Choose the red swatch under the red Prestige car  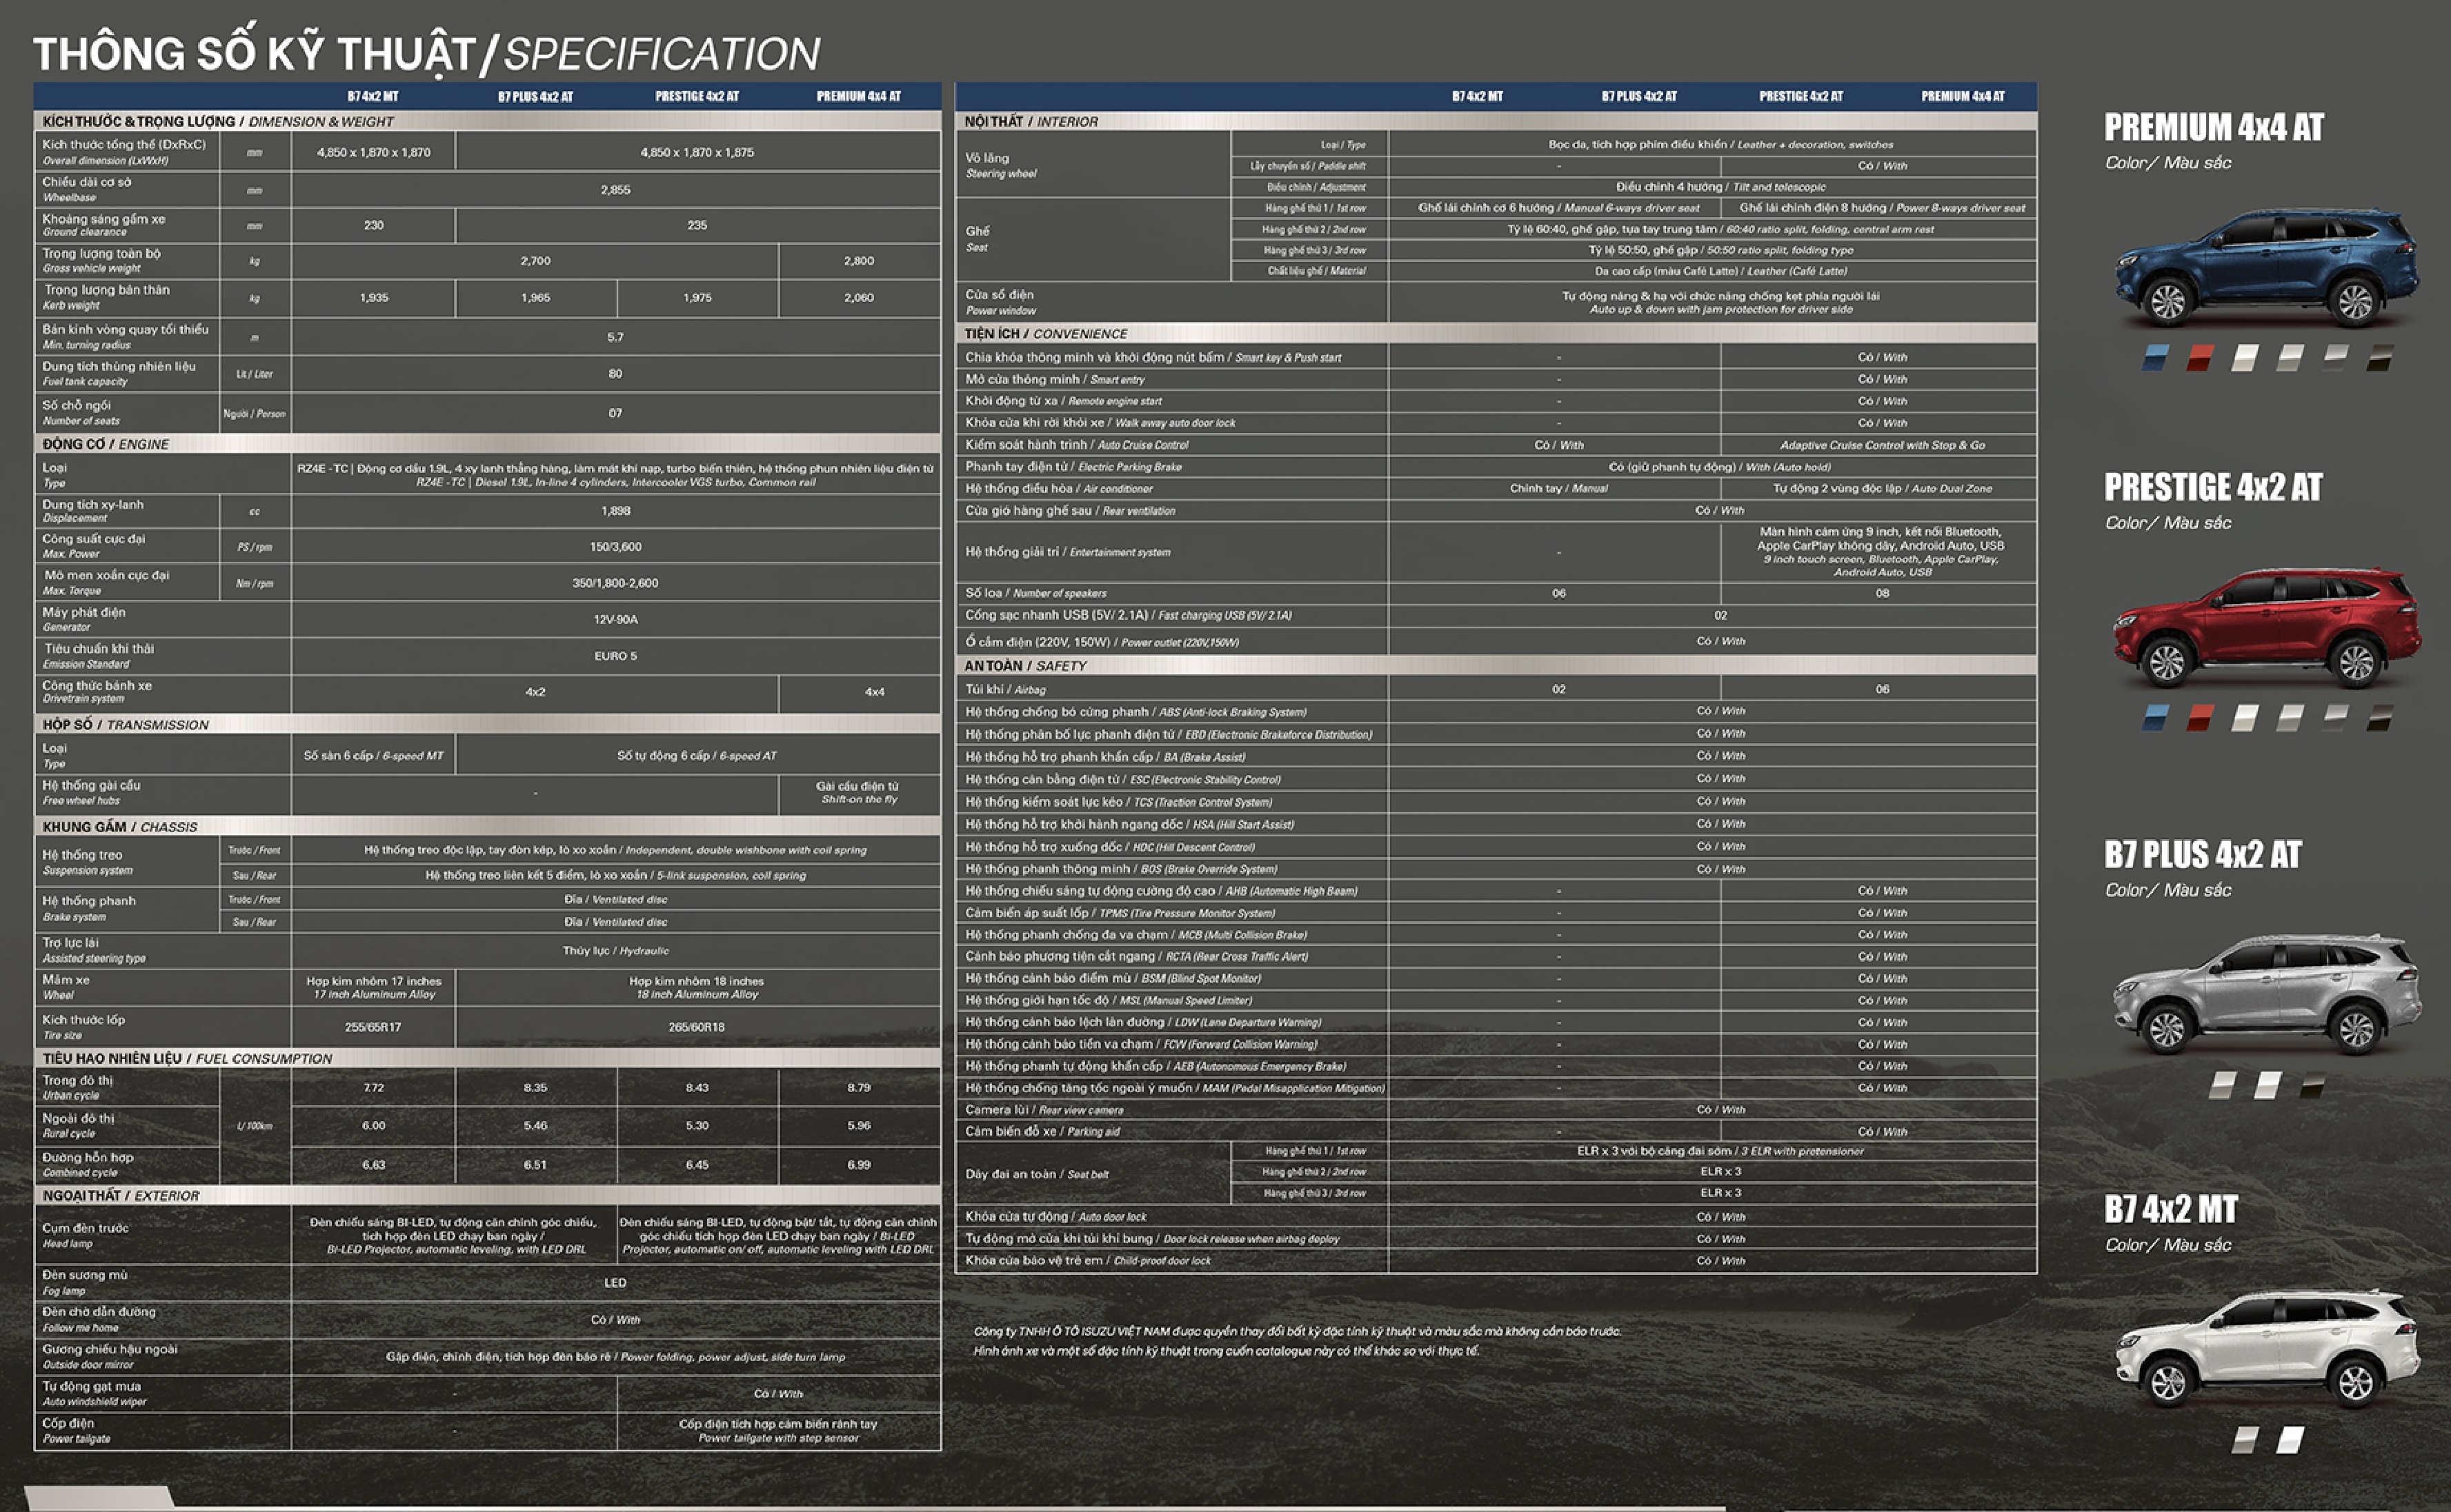click(2200, 717)
